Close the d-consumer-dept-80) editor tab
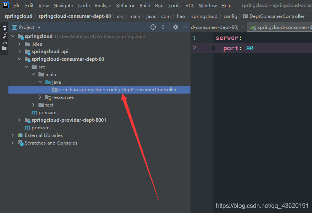This screenshot has width=312, height=213. point(243,27)
